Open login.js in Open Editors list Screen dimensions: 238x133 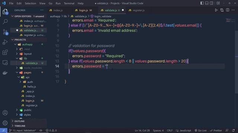click(x=28, y=25)
